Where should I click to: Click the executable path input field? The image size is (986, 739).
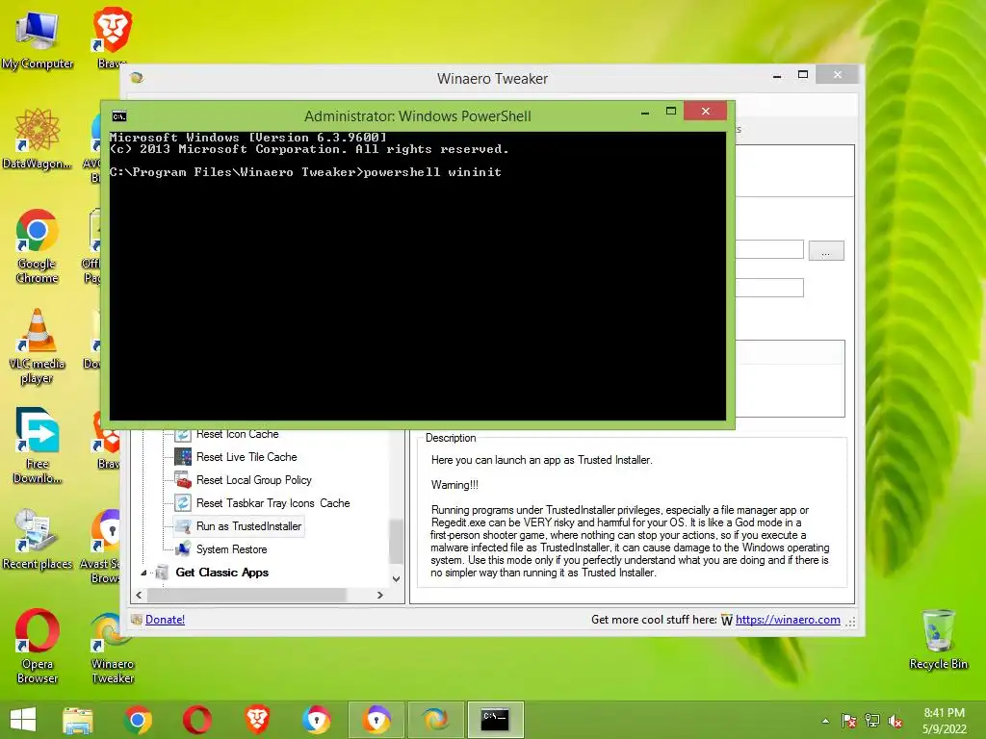click(769, 249)
